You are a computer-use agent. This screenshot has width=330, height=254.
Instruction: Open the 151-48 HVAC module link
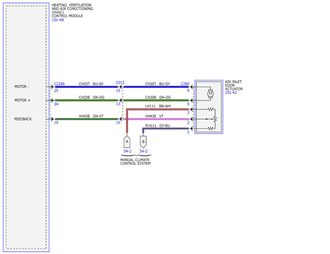coord(58,20)
